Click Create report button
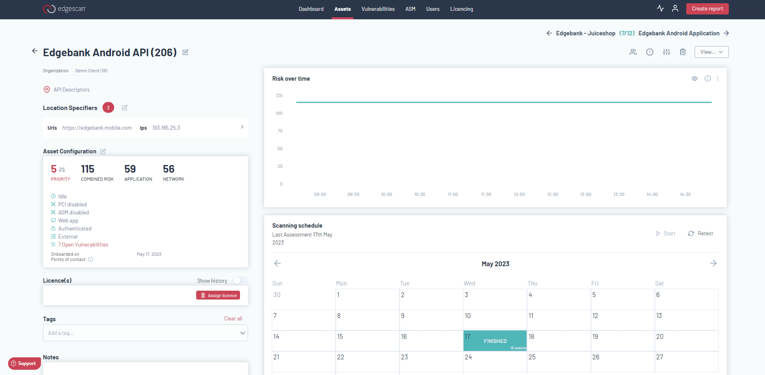 tap(707, 9)
